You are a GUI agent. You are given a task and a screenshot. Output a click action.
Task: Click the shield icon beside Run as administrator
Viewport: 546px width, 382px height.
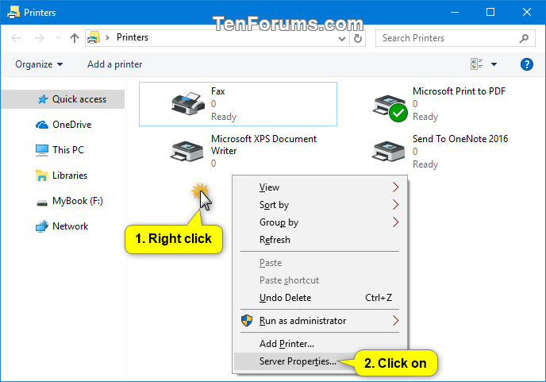pos(247,321)
